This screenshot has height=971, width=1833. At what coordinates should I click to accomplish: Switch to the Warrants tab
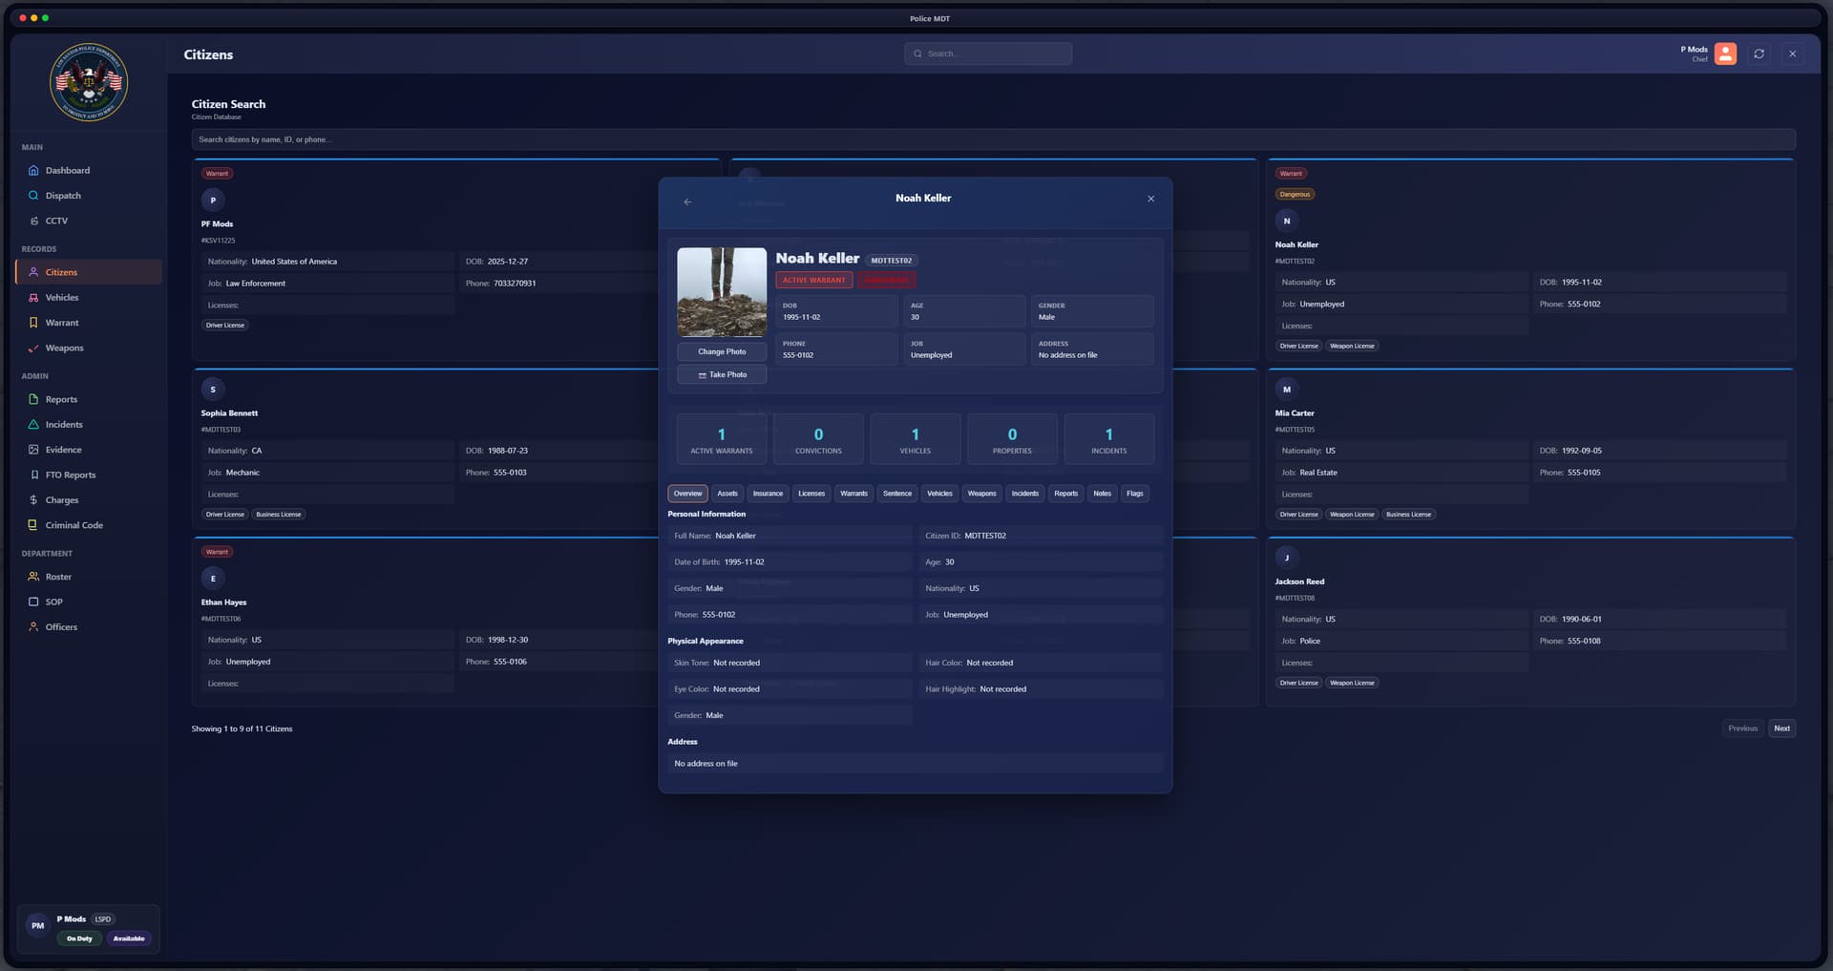point(853,494)
